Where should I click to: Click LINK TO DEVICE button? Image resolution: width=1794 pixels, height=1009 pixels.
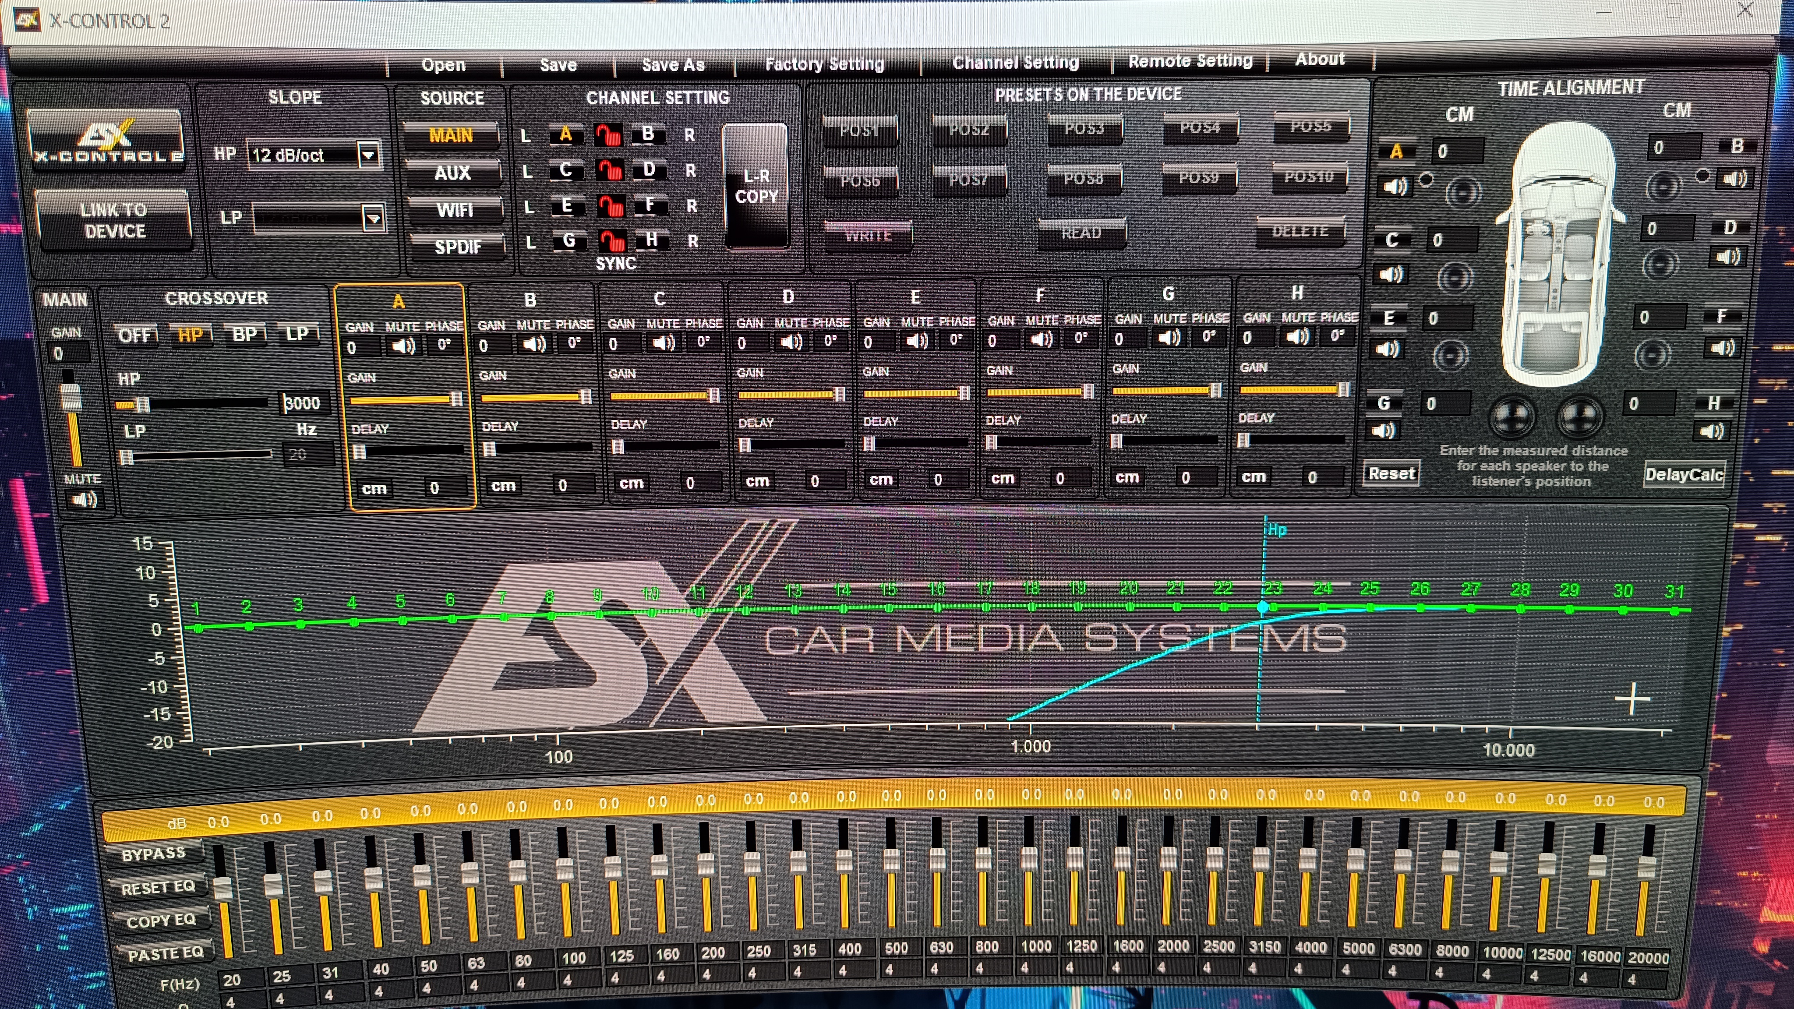113,220
